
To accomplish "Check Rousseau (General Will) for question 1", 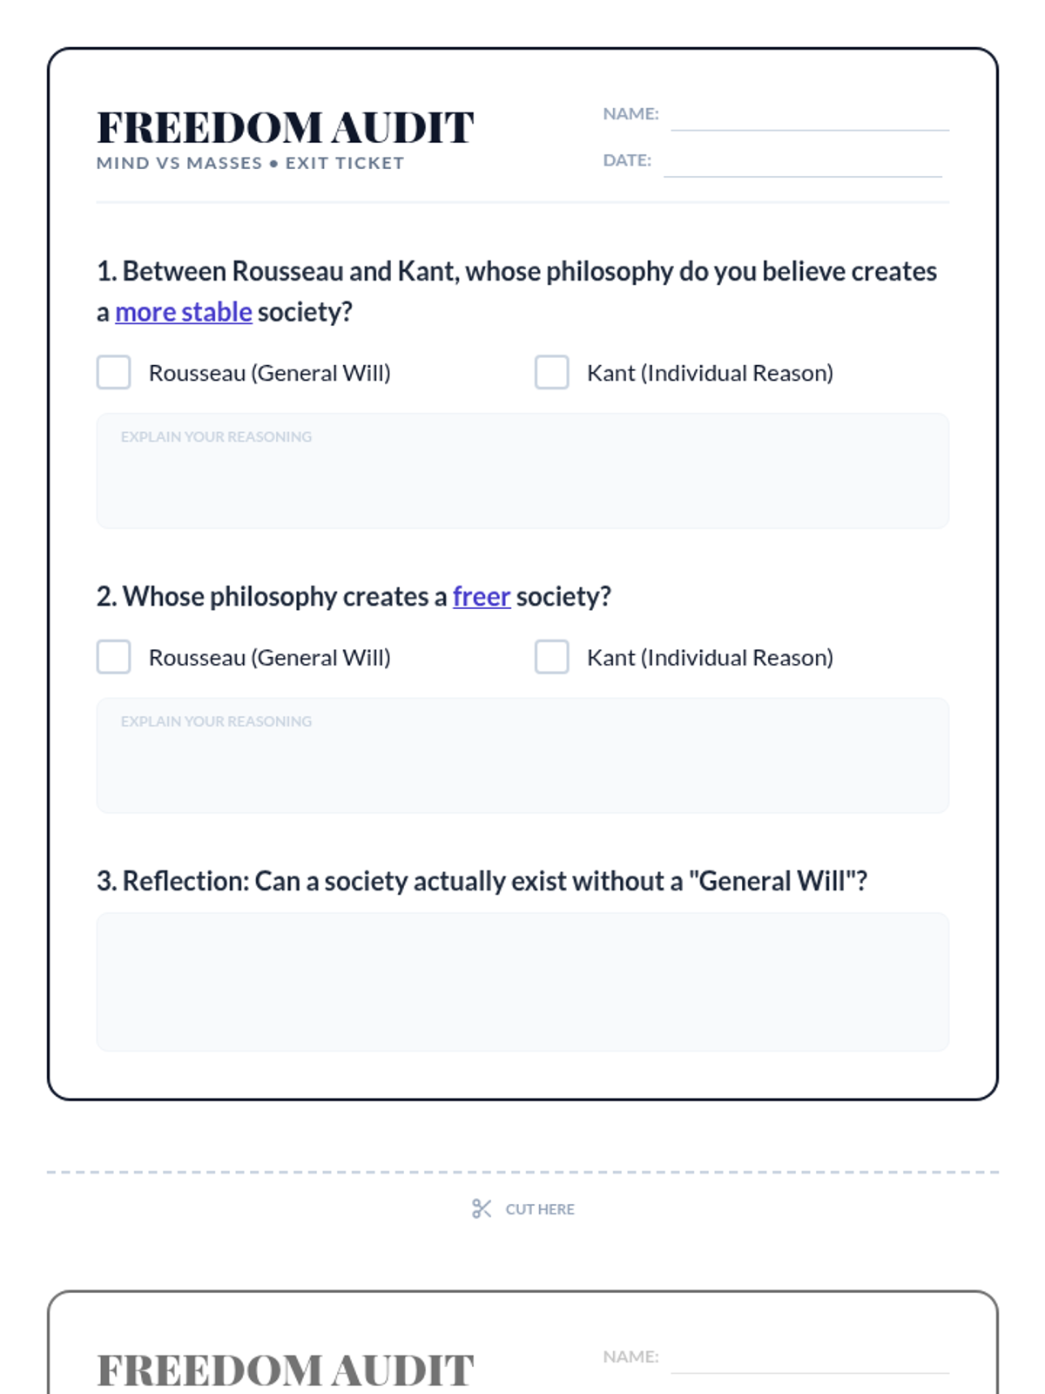I will click(x=113, y=372).
